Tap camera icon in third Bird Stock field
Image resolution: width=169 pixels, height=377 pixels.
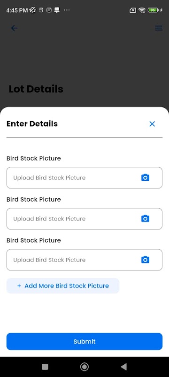[x=146, y=260]
